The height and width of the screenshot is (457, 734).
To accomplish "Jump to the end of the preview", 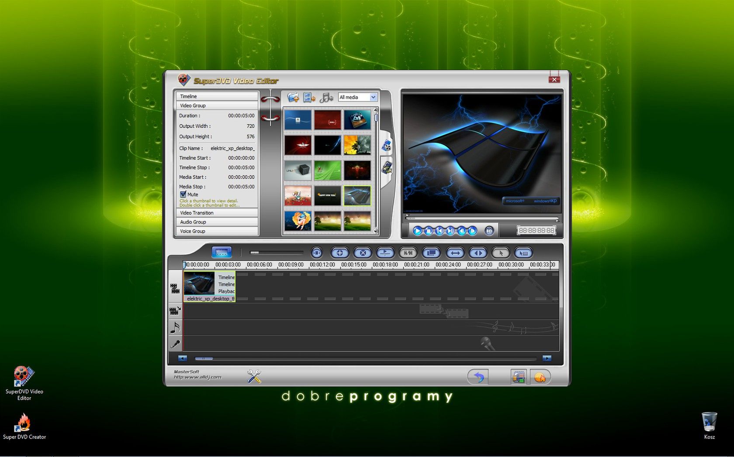I will click(450, 231).
